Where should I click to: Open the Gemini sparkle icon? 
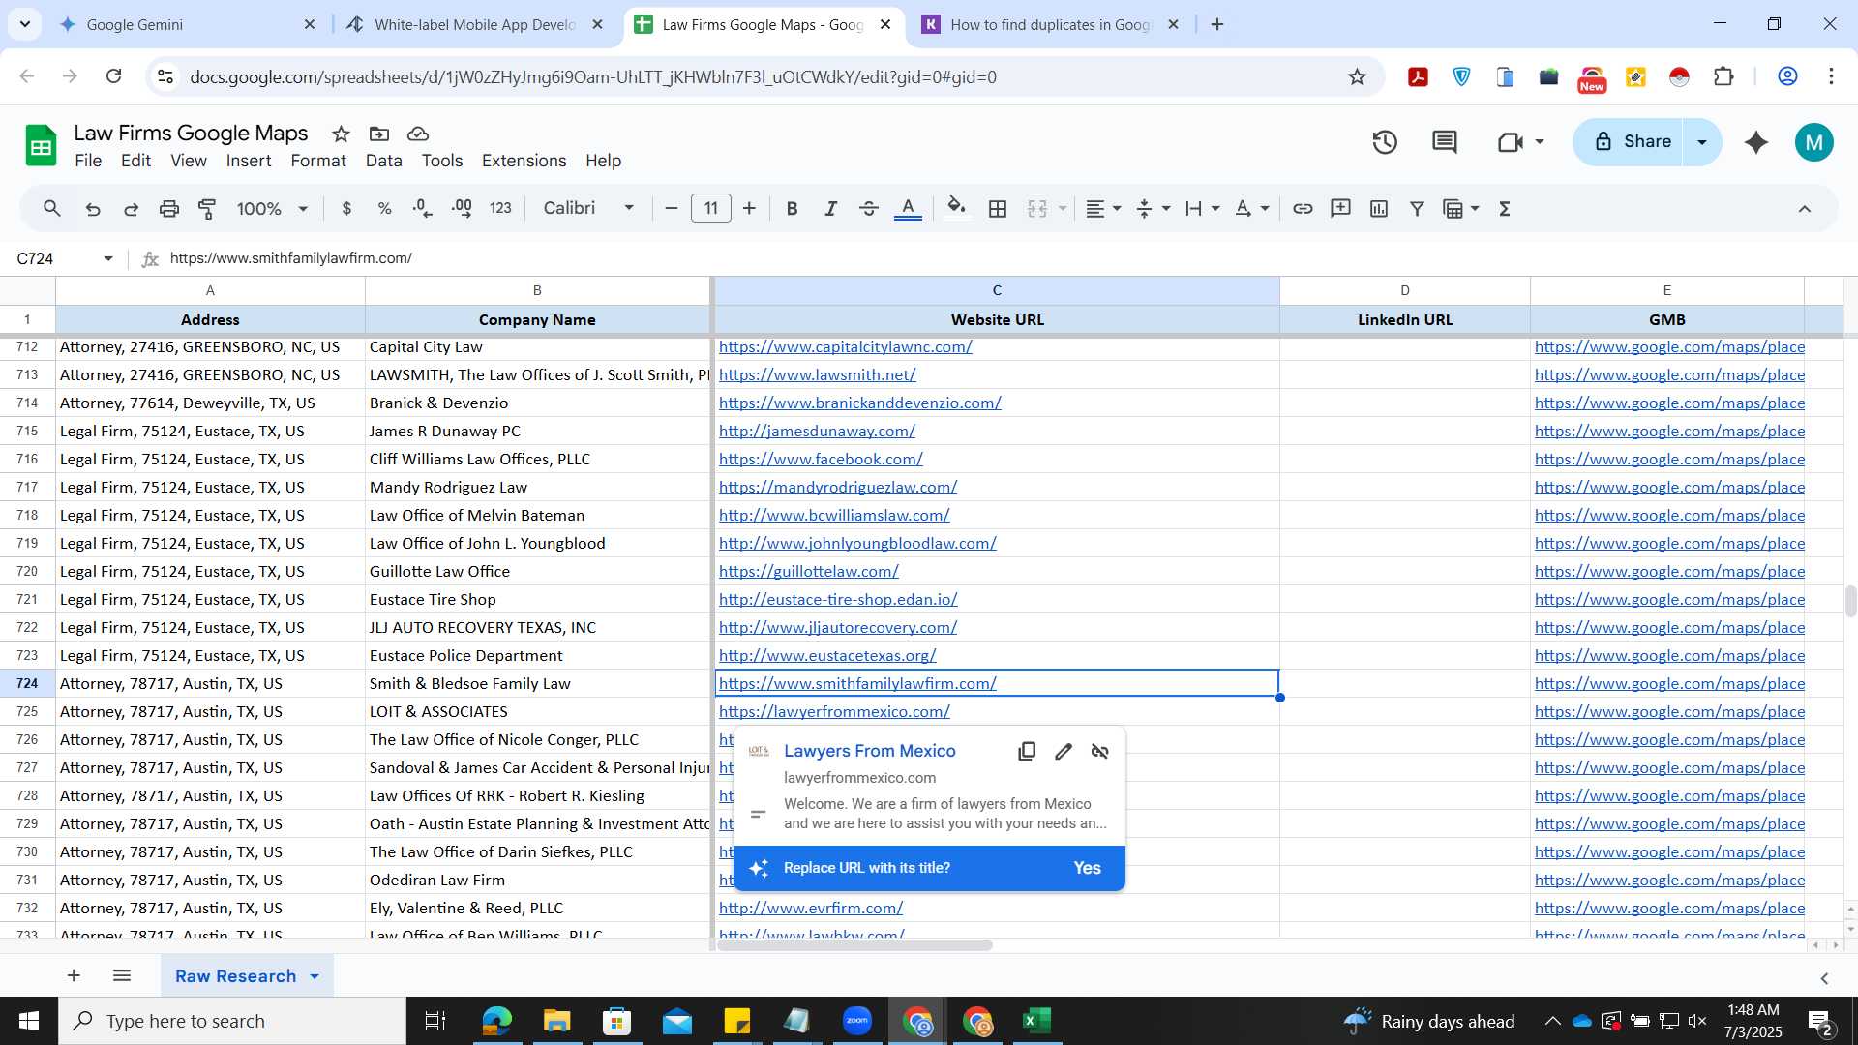1756,142
